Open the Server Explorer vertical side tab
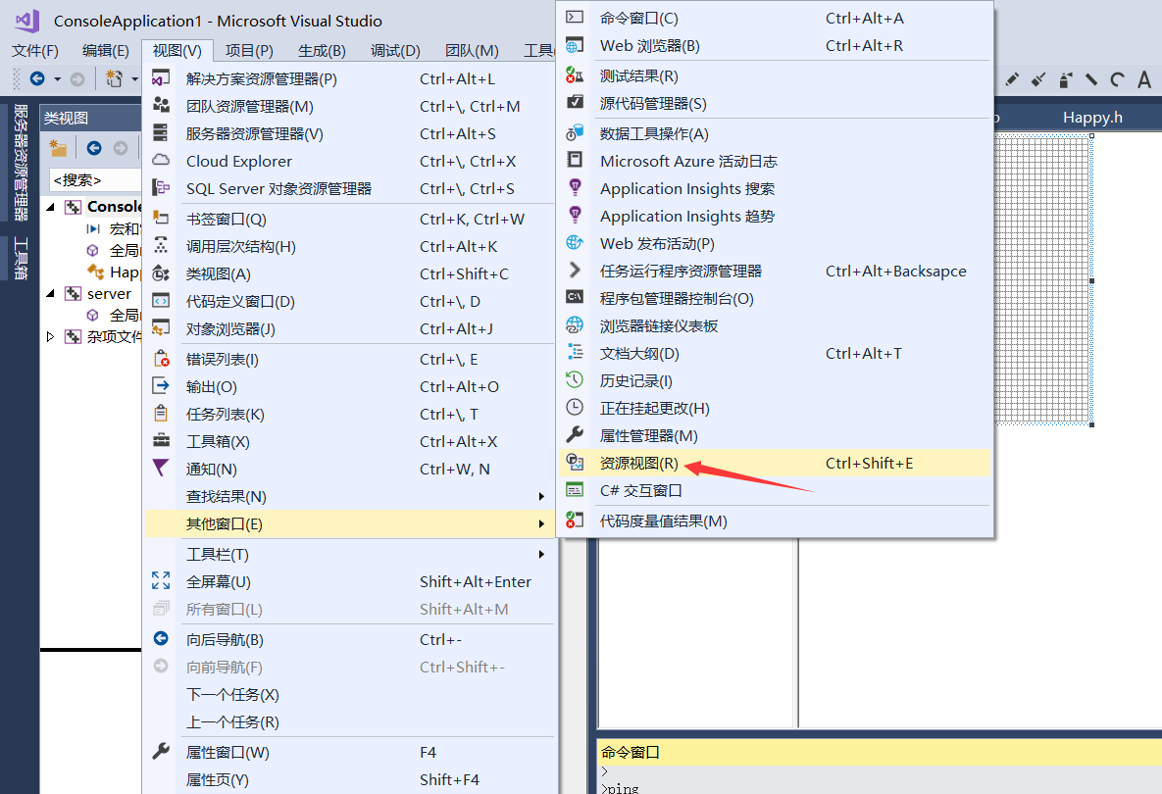Image resolution: width=1162 pixels, height=794 pixels. coord(21,162)
